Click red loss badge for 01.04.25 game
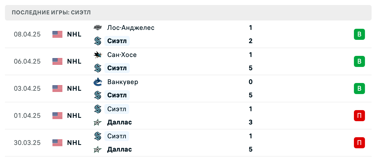 pyautogui.click(x=359, y=116)
